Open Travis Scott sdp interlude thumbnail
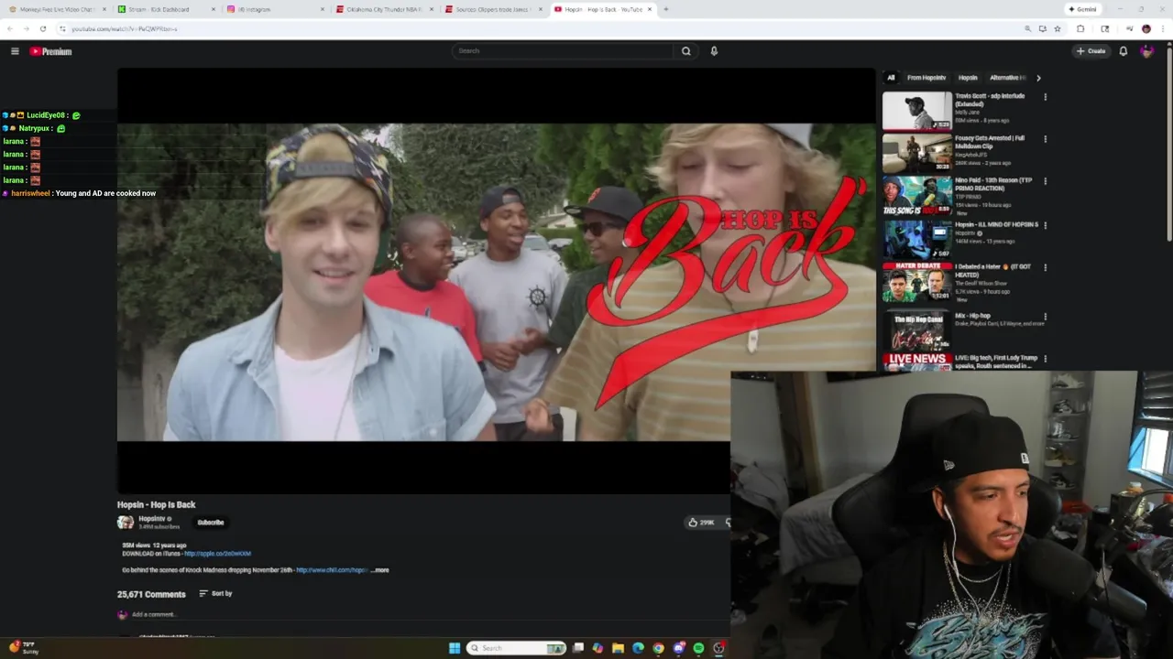Image resolution: width=1173 pixels, height=659 pixels. pyautogui.click(x=917, y=111)
